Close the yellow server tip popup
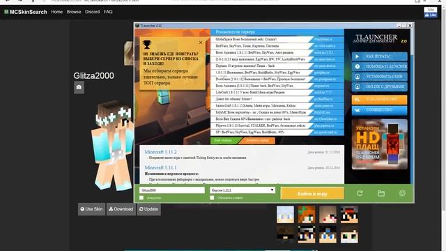This screenshot has height=251, width=446. 201,43
